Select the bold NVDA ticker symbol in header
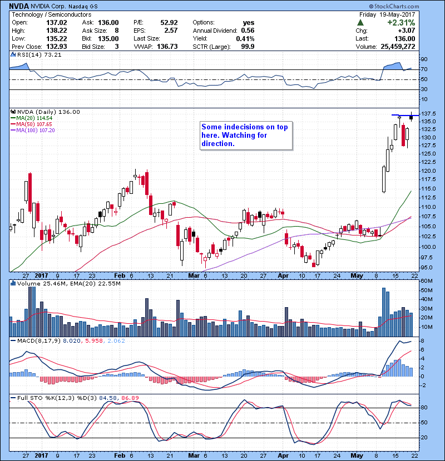The width and height of the screenshot is (445, 461). [x=19, y=5]
